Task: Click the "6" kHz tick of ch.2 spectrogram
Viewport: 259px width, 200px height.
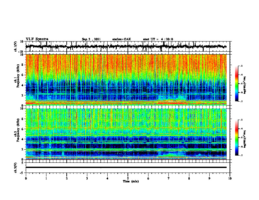Action: pos(23,129)
